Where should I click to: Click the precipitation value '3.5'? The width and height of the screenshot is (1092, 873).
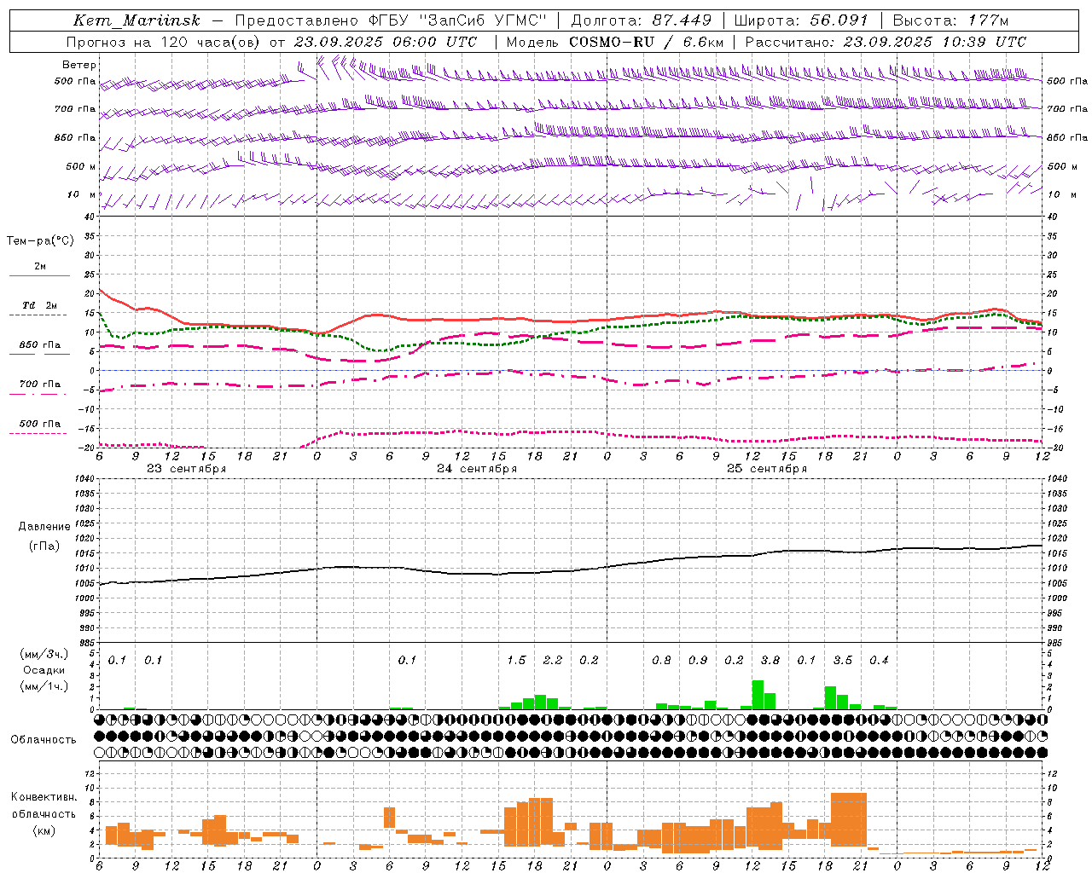tap(843, 661)
